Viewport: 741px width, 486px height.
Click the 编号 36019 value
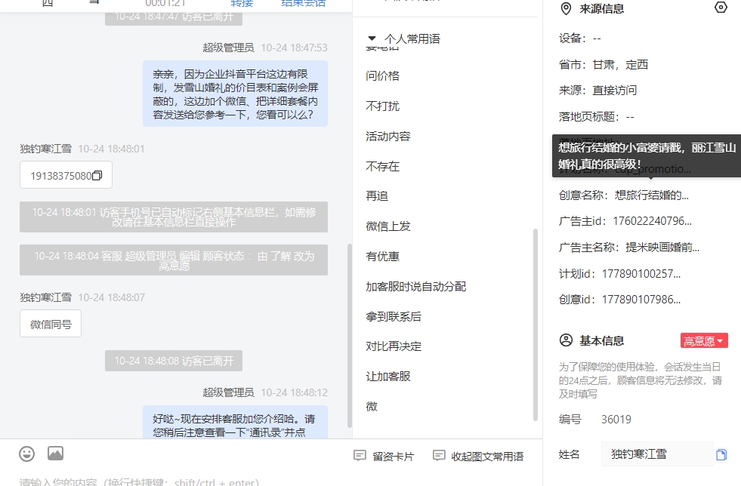(616, 420)
